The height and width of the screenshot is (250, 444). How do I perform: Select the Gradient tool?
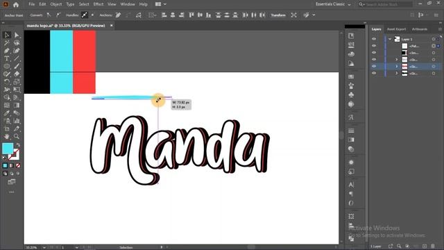[x=17, y=105]
